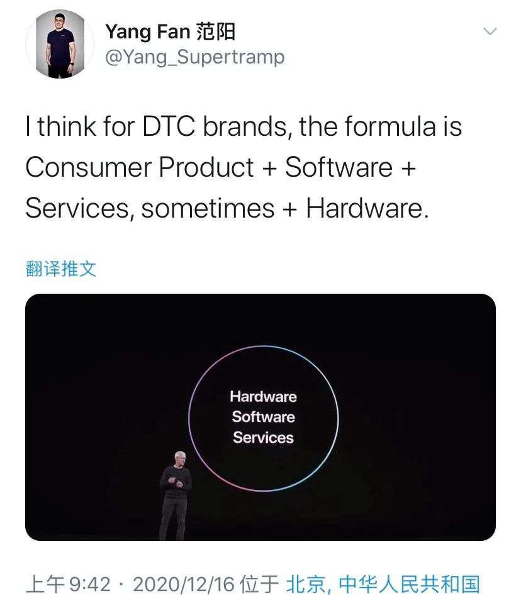521x595 pixels.
Task: Open Yang Fan's profile avatar photo
Action: tap(60, 44)
